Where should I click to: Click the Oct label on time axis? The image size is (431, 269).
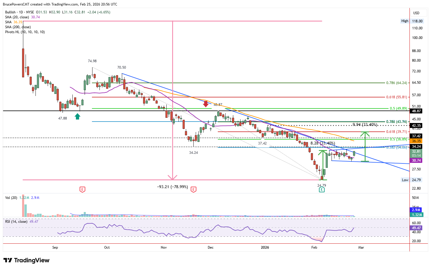107,247
